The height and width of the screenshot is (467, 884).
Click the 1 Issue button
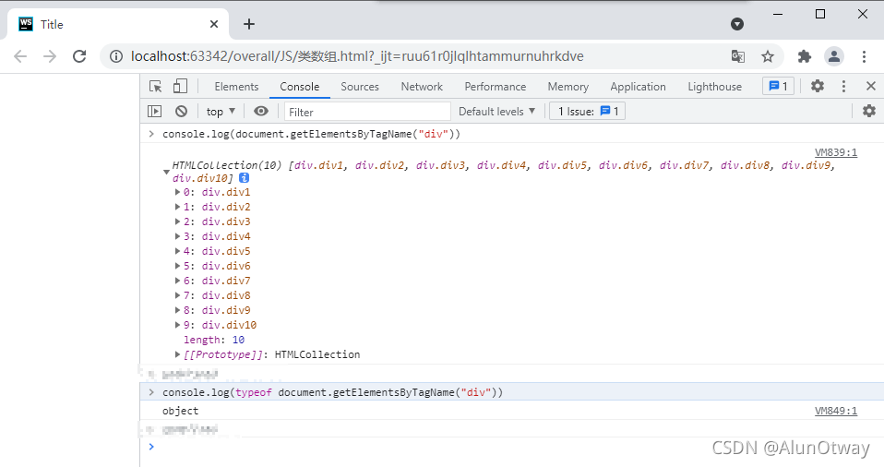[x=588, y=111]
